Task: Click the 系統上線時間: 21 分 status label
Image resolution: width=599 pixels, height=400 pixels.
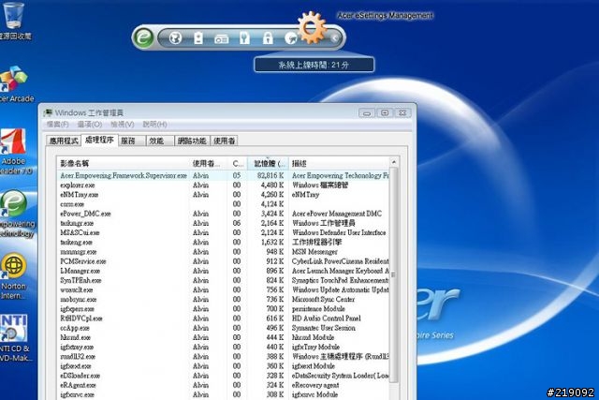Action: coord(314,65)
